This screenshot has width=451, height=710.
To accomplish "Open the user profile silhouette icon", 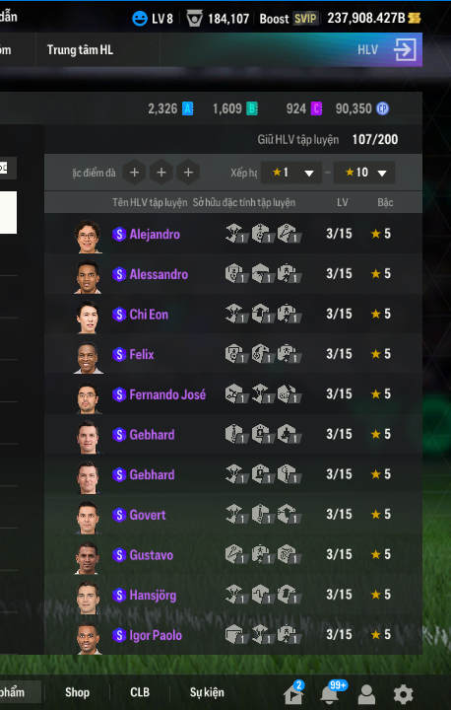I will click(x=366, y=693).
